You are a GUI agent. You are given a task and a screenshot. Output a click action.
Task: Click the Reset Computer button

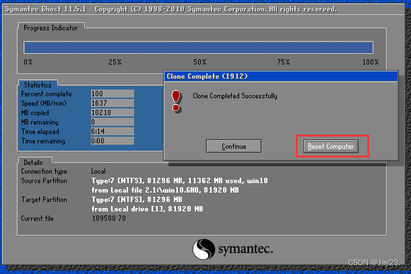(x=331, y=146)
